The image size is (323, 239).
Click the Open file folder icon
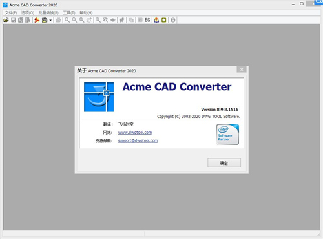click(6, 20)
